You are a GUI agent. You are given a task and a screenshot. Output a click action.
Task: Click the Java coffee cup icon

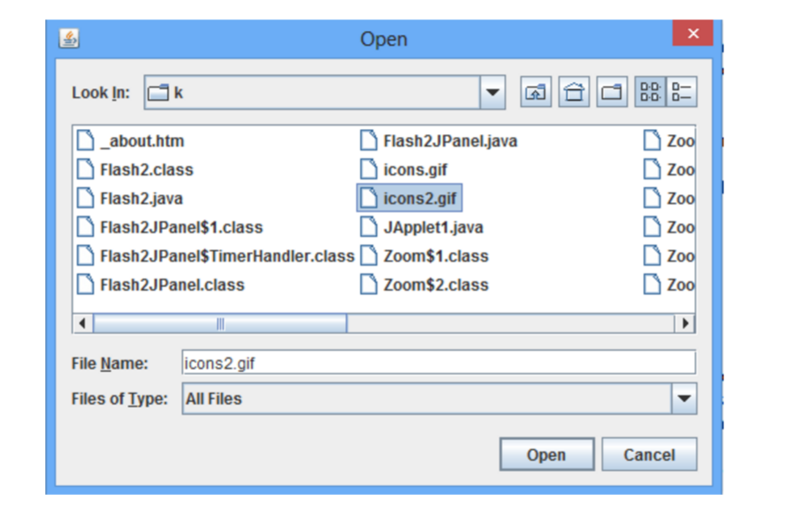pos(68,36)
